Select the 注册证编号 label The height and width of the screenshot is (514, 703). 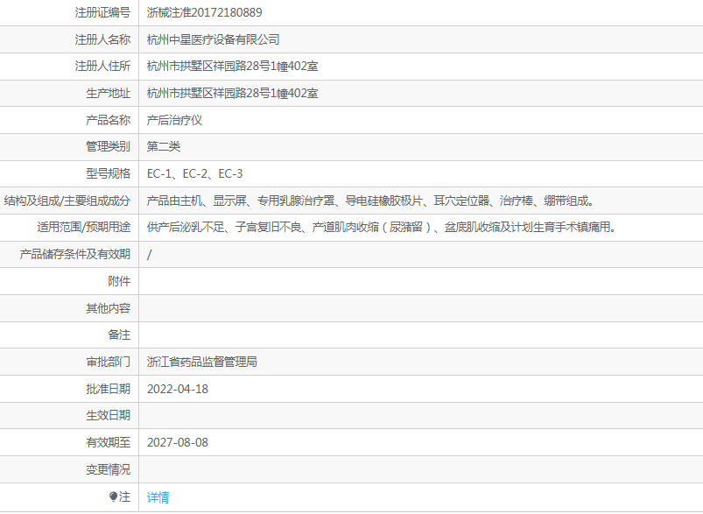(102, 12)
